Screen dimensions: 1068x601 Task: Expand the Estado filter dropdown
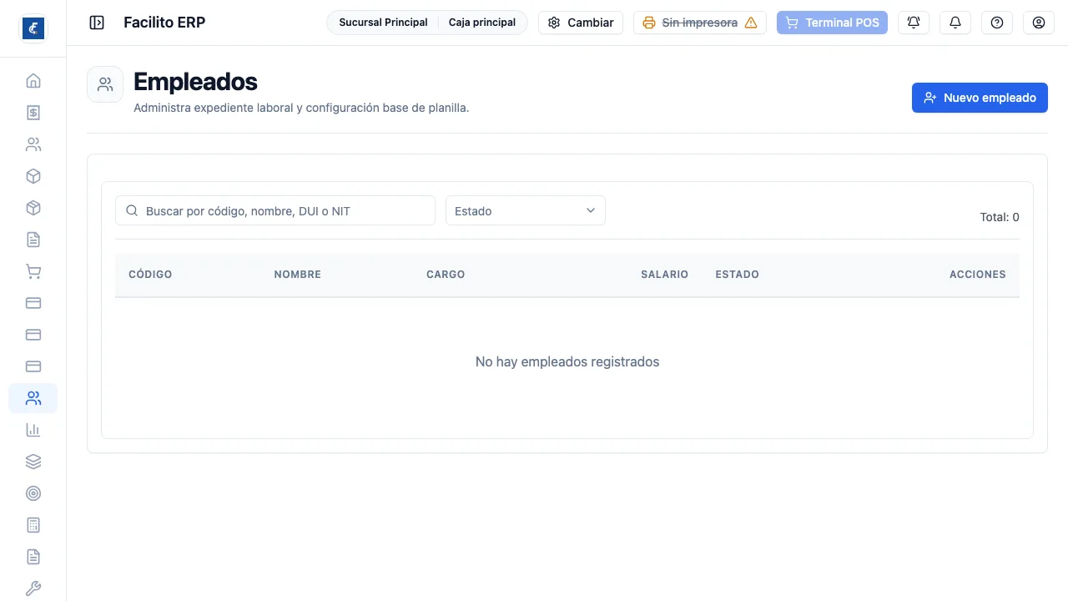pyautogui.click(x=526, y=210)
